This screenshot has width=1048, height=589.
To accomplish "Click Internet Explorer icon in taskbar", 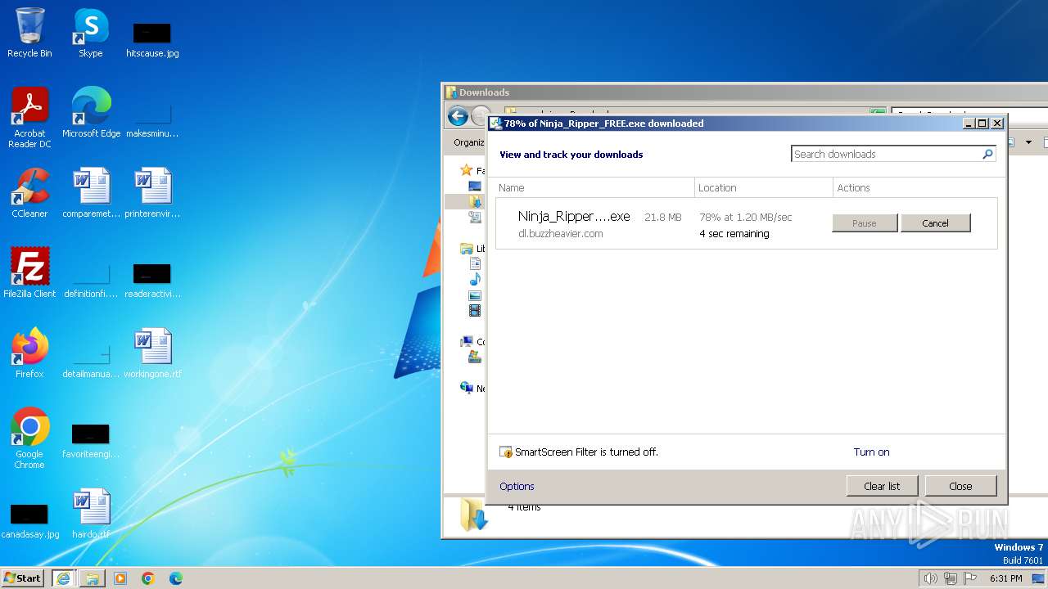I will point(63,578).
